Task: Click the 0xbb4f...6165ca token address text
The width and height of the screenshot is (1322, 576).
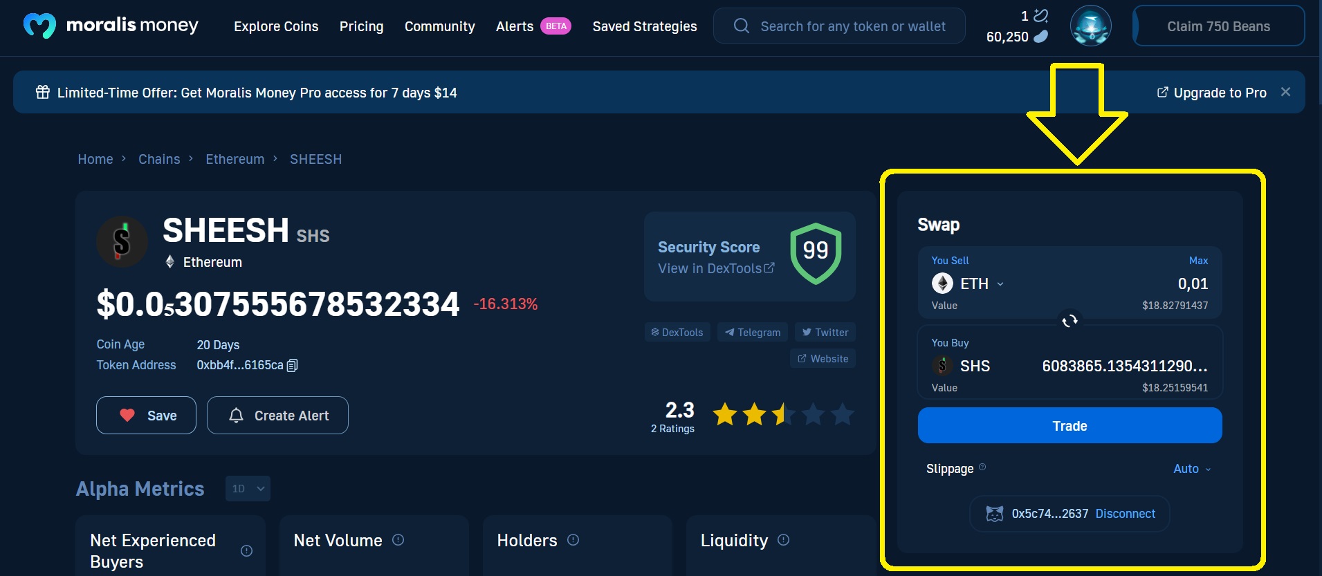Action: click(x=240, y=365)
